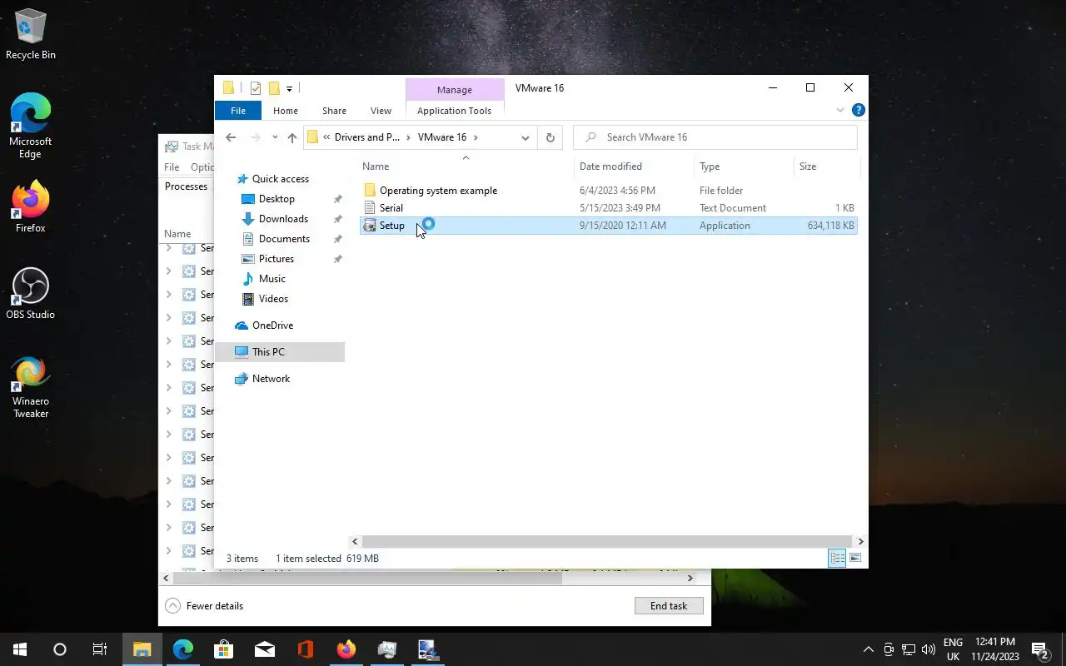Sort by the Type column header
This screenshot has height=666, width=1066.
pos(744,166)
